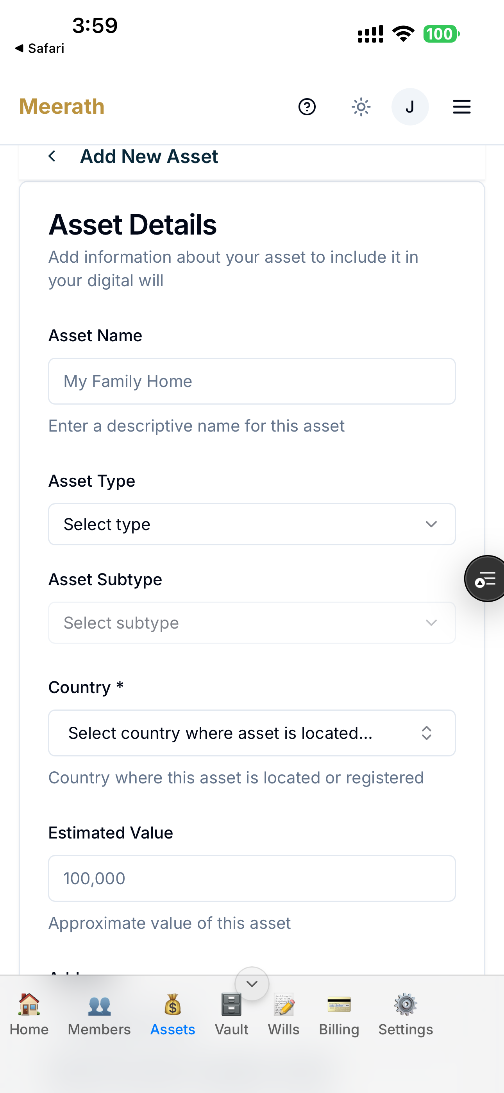
Task: Tap the floating dark circular widget button
Action: click(x=485, y=578)
